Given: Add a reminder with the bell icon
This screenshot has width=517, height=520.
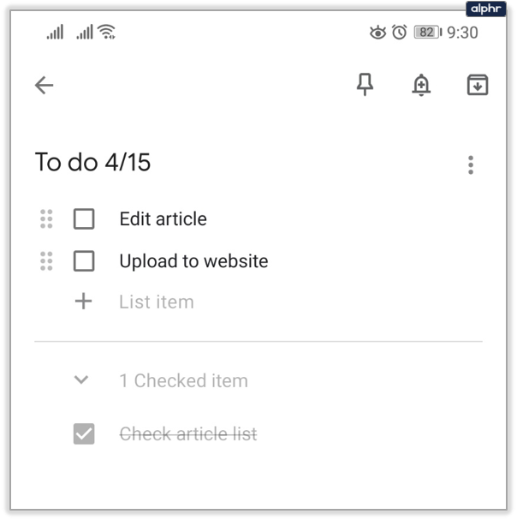Looking at the screenshot, I should click(421, 85).
